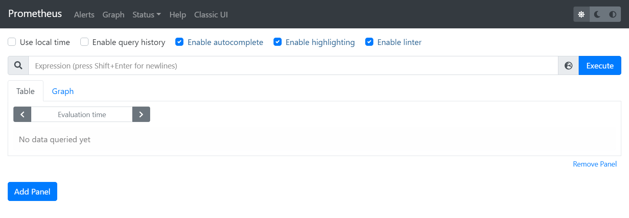629x218 pixels.
Task: Click the Add Panel button
Action: (x=32, y=192)
